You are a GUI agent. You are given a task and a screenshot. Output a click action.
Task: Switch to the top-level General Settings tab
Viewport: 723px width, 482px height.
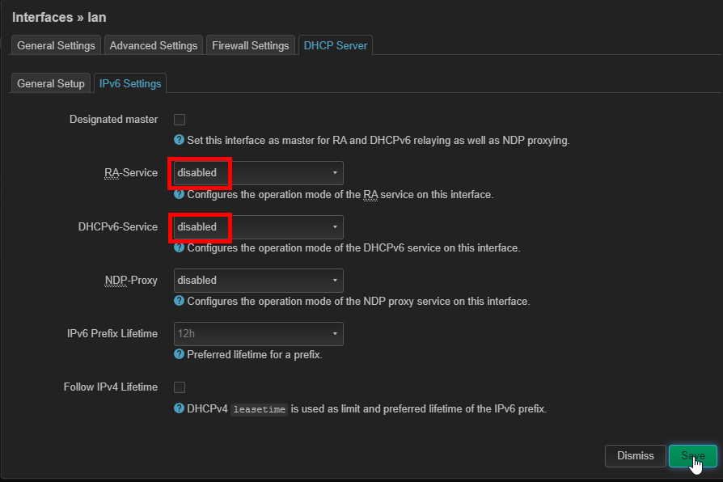coord(57,45)
